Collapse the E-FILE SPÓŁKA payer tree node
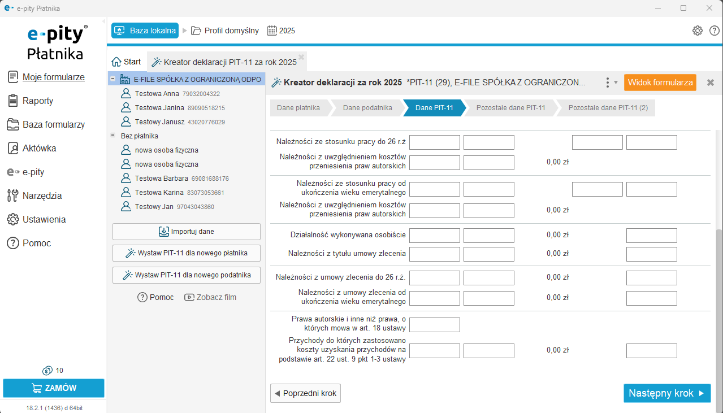Image resolution: width=723 pixels, height=413 pixels. tap(113, 79)
